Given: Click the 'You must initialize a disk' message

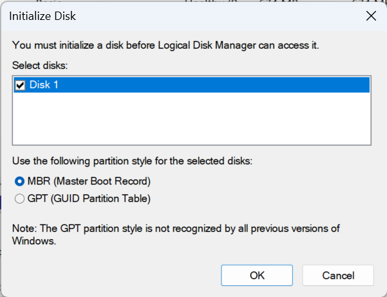Looking at the screenshot, I should [77, 45].
